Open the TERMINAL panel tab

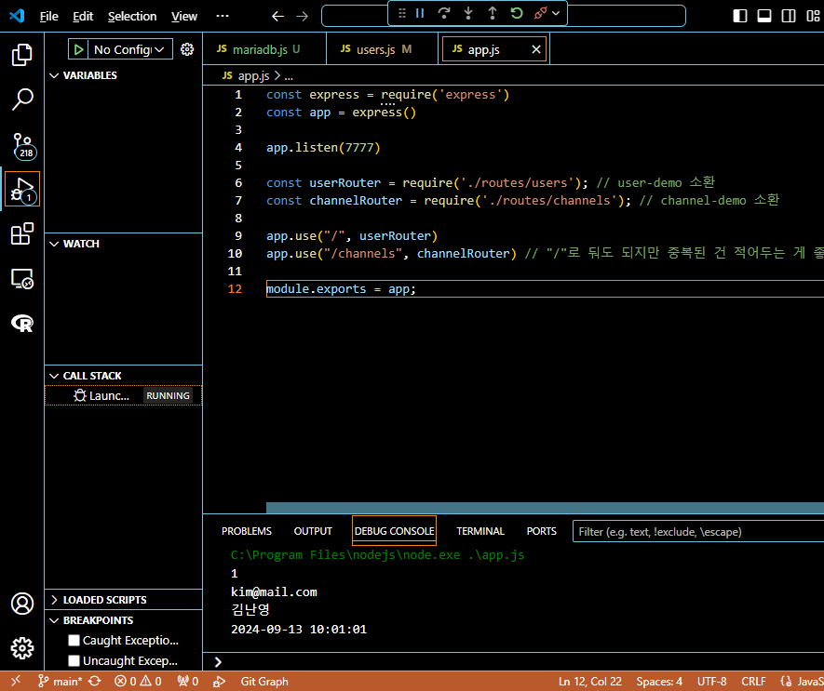480,531
